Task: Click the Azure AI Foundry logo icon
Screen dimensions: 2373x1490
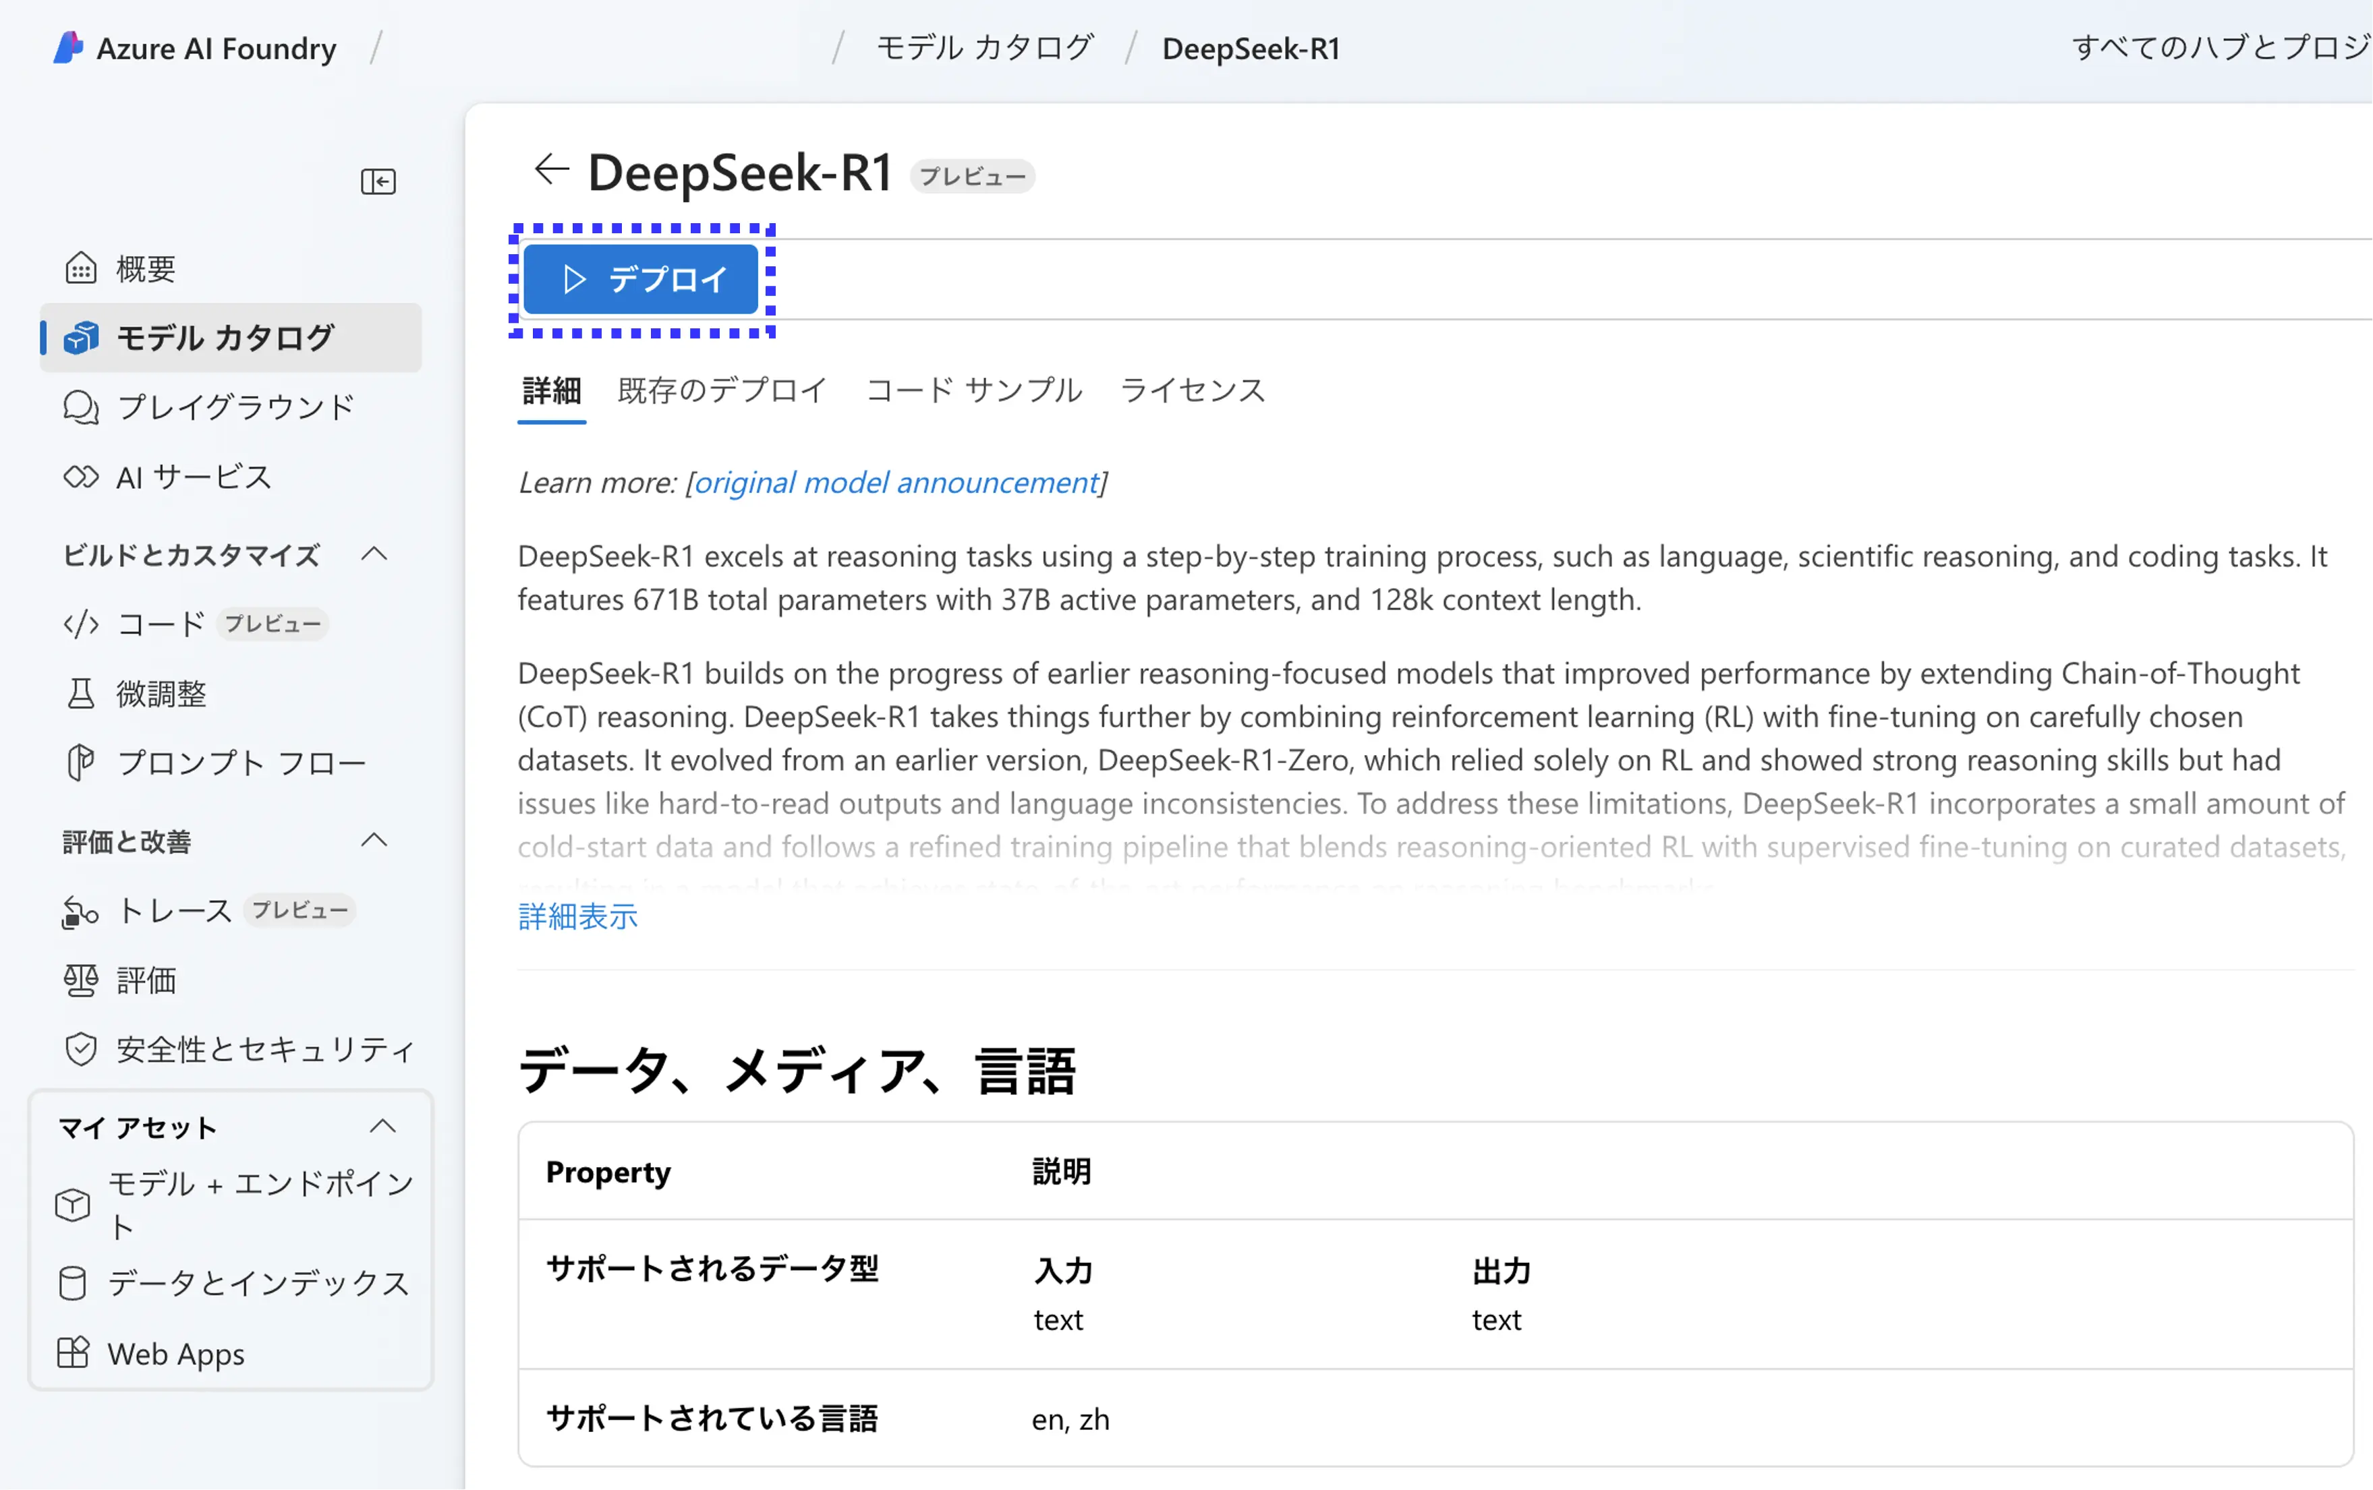Action: (67, 47)
